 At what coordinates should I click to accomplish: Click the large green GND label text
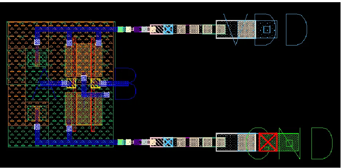(x=290, y=143)
